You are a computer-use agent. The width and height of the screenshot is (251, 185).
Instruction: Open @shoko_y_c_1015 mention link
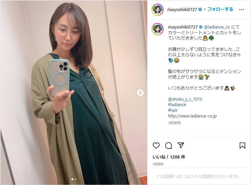(x=185, y=99)
